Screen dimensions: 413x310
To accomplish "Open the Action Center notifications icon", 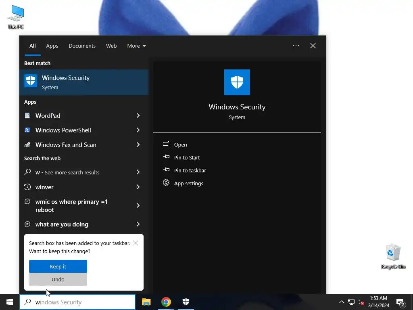I will pyautogui.click(x=400, y=302).
